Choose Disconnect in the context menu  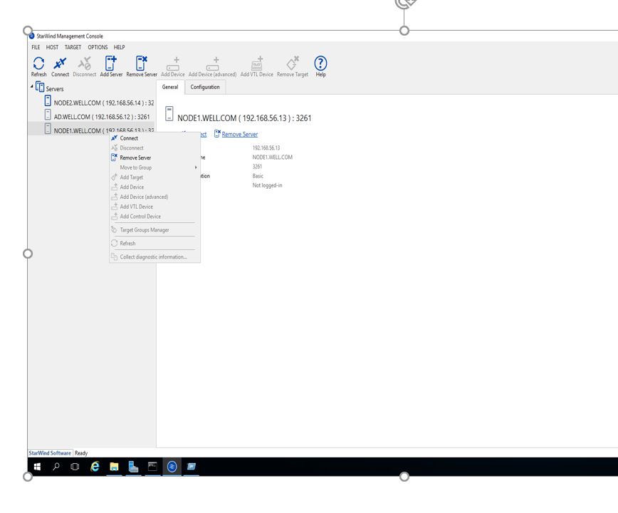coord(154,148)
